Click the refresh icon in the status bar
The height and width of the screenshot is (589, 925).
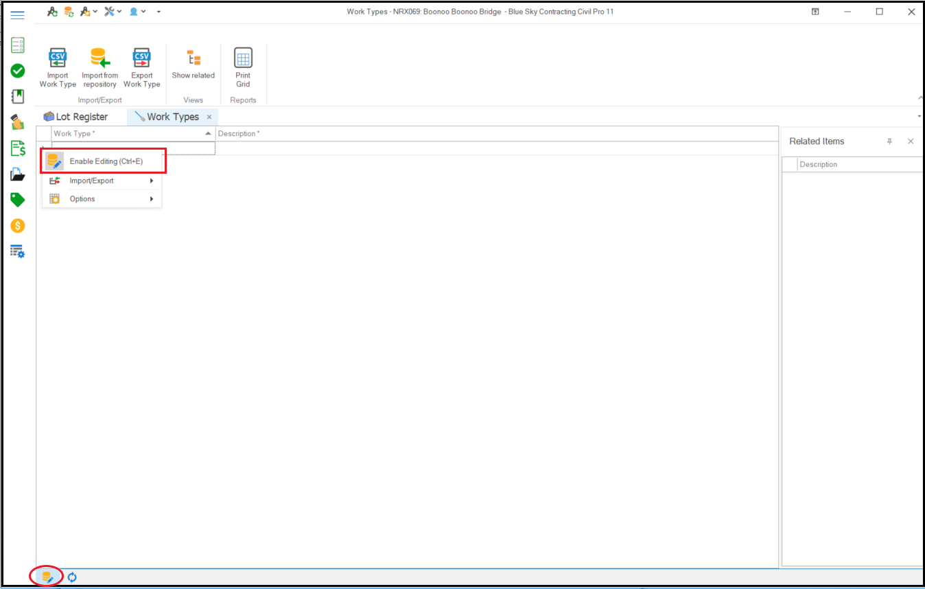click(x=72, y=577)
